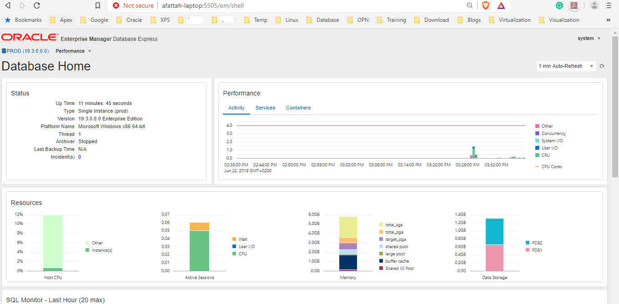Click the Brave Rewards triangle icon
Image resolution: width=619 pixels, height=304 pixels.
501,5
